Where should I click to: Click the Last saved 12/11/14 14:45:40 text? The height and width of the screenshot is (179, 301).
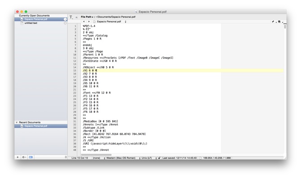pyautogui.click(x=180, y=158)
